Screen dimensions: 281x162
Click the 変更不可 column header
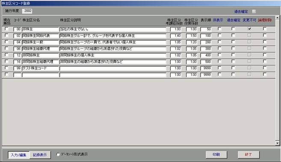click(249, 20)
